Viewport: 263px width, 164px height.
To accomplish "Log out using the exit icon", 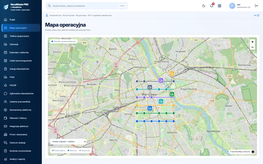I will tap(256, 6).
